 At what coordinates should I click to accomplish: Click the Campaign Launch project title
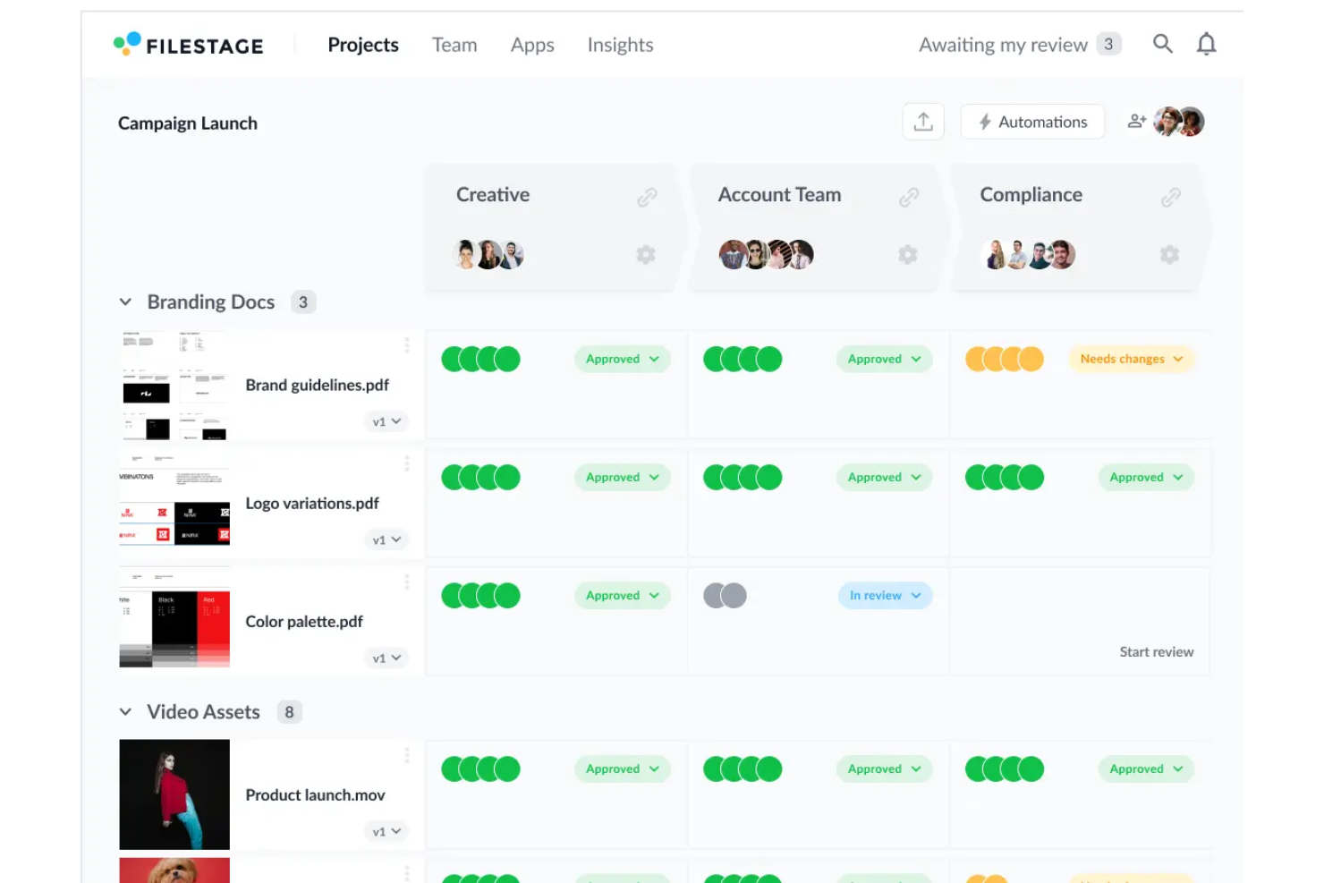188,123
